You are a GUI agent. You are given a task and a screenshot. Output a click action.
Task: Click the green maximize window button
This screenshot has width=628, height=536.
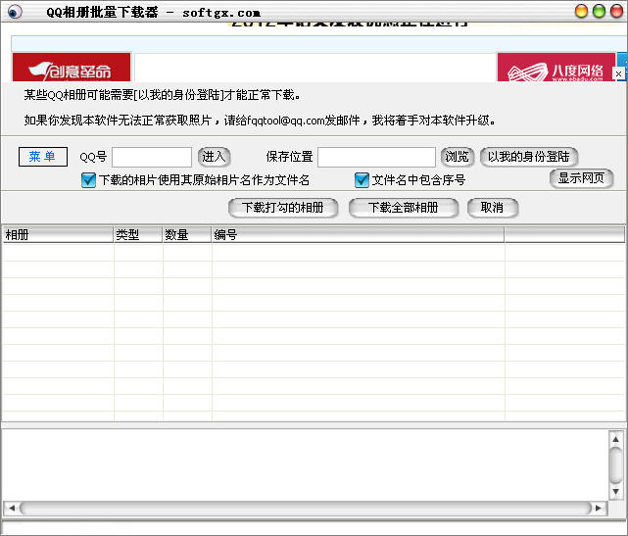[597, 11]
